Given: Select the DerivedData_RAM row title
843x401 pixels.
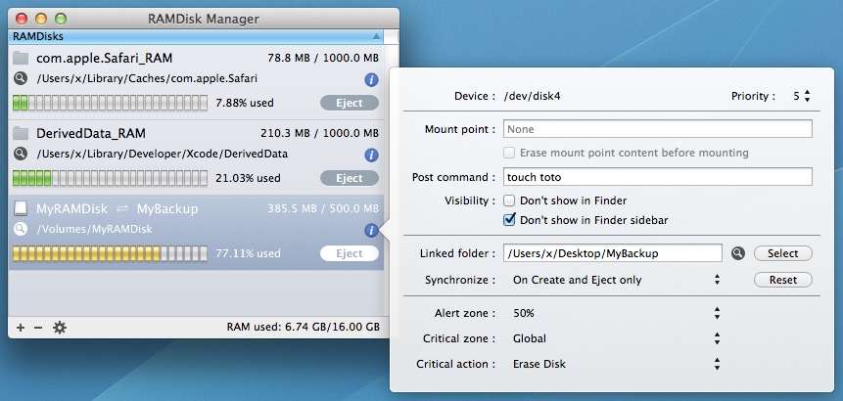Looking at the screenshot, I should [x=91, y=133].
